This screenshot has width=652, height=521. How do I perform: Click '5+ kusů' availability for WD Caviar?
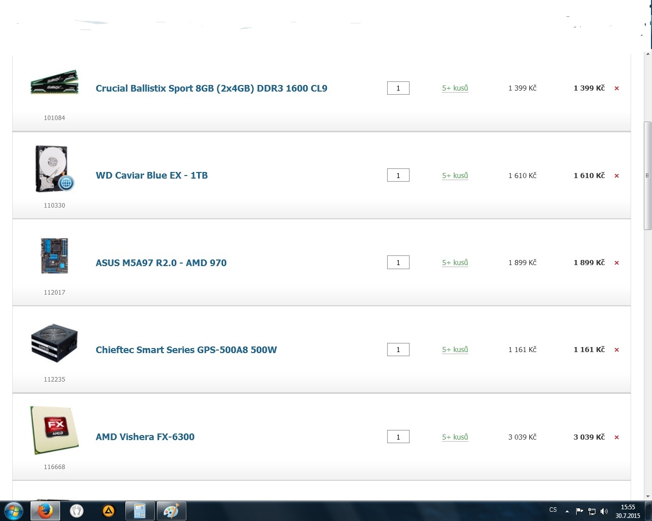pyautogui.click(x=455, y=176)
